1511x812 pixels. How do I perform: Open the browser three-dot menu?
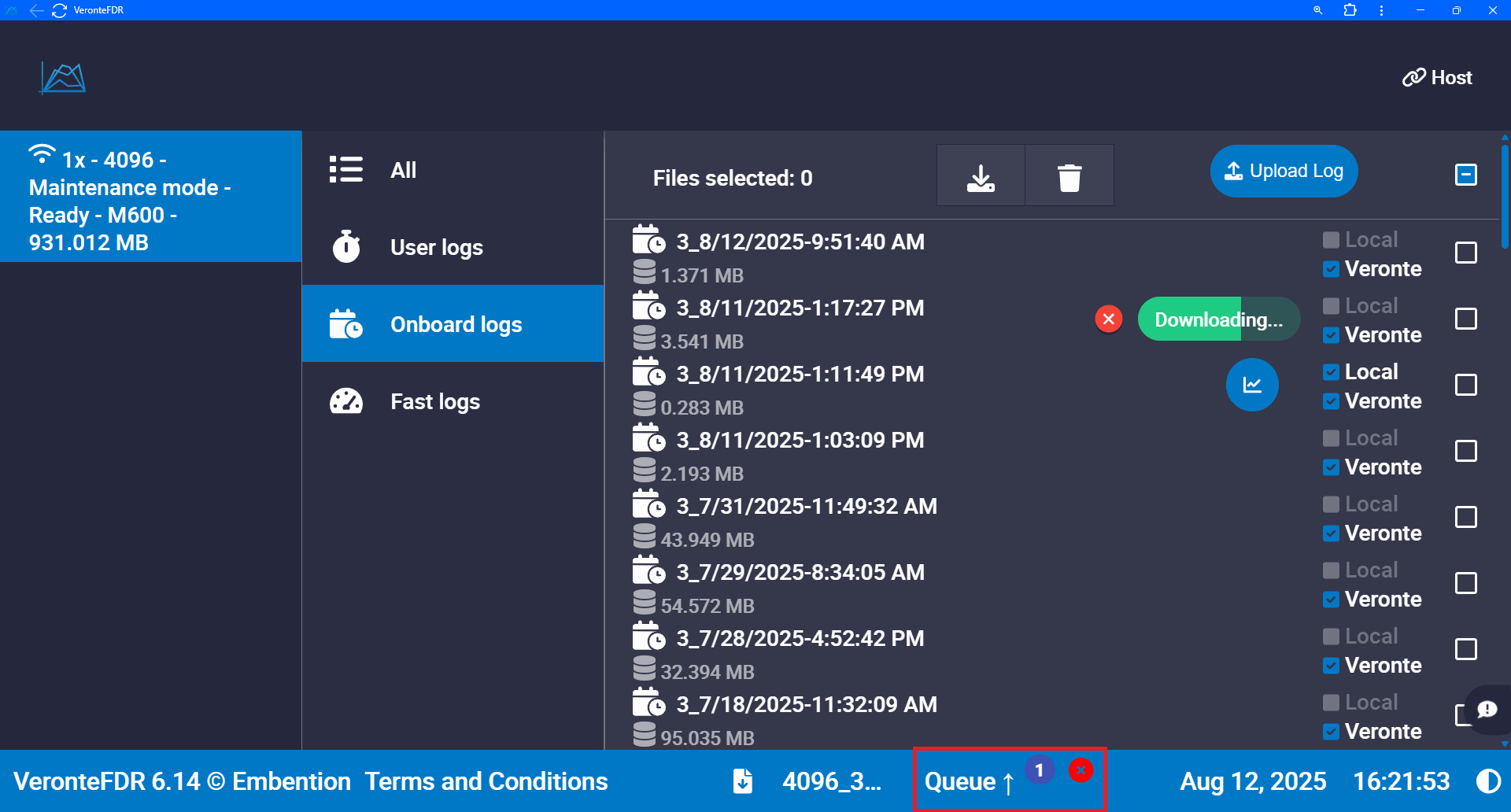[1381, 10]
